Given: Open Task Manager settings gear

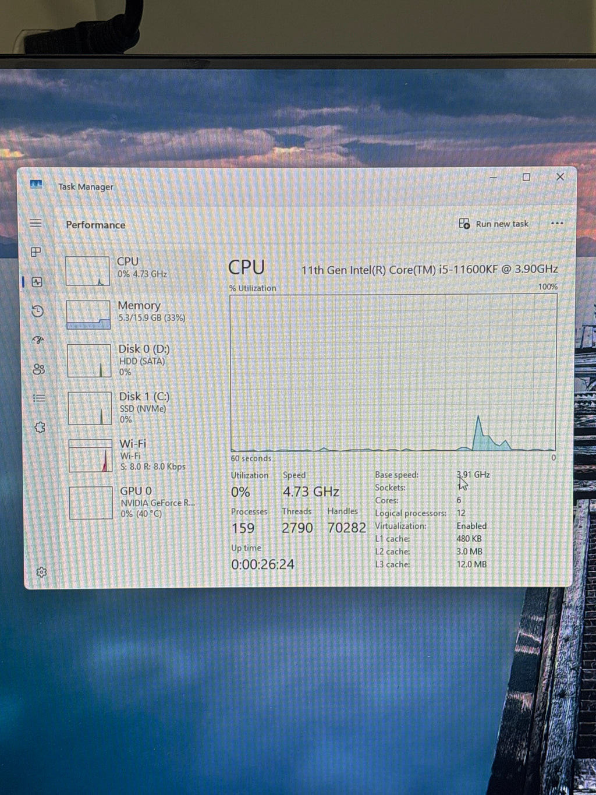Looking at the screenshot, I should pos(41,572).
